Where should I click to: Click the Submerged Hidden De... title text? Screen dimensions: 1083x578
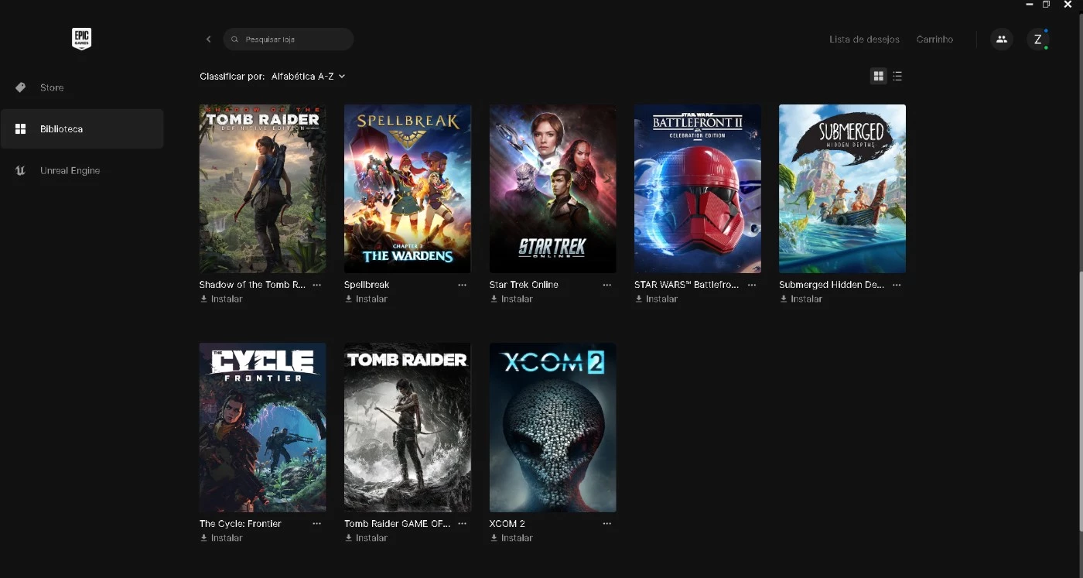(832, 285)
